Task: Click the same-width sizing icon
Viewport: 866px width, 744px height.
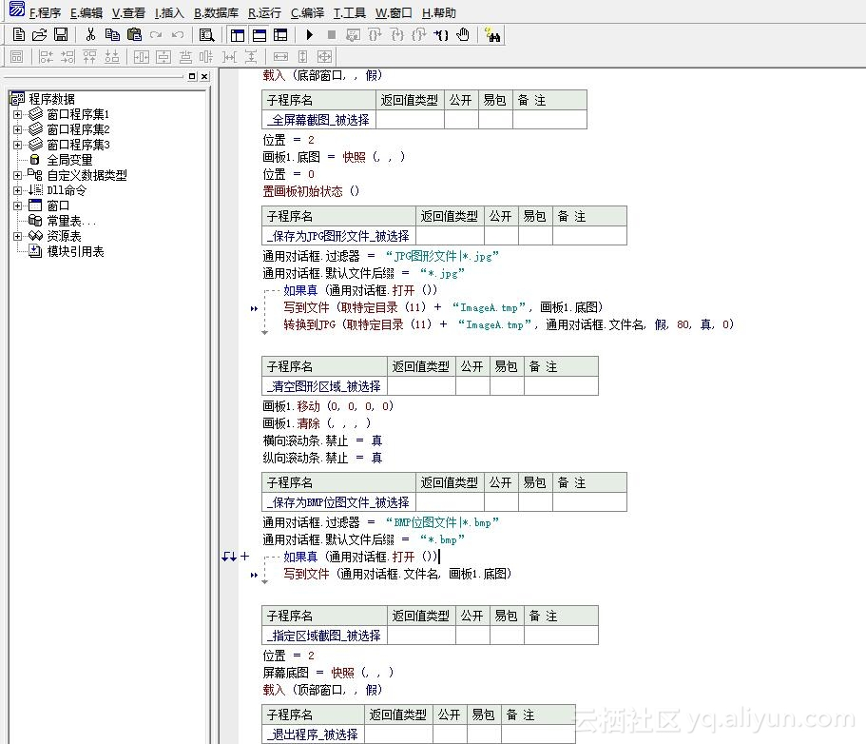Action: coord(280,56)
